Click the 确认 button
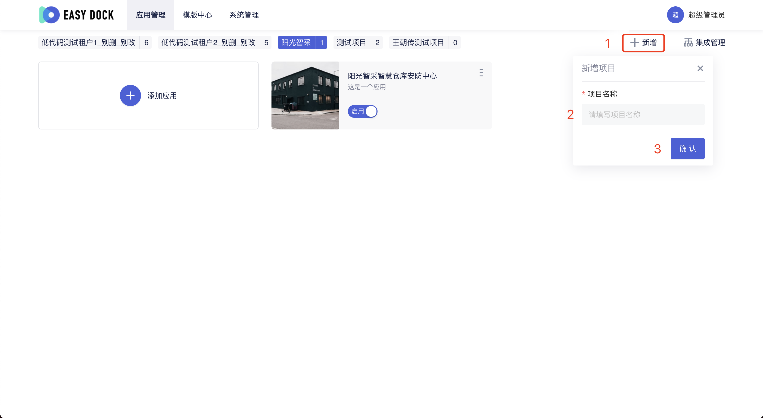The width and height of the screenshot is (763, 418). 687,149
